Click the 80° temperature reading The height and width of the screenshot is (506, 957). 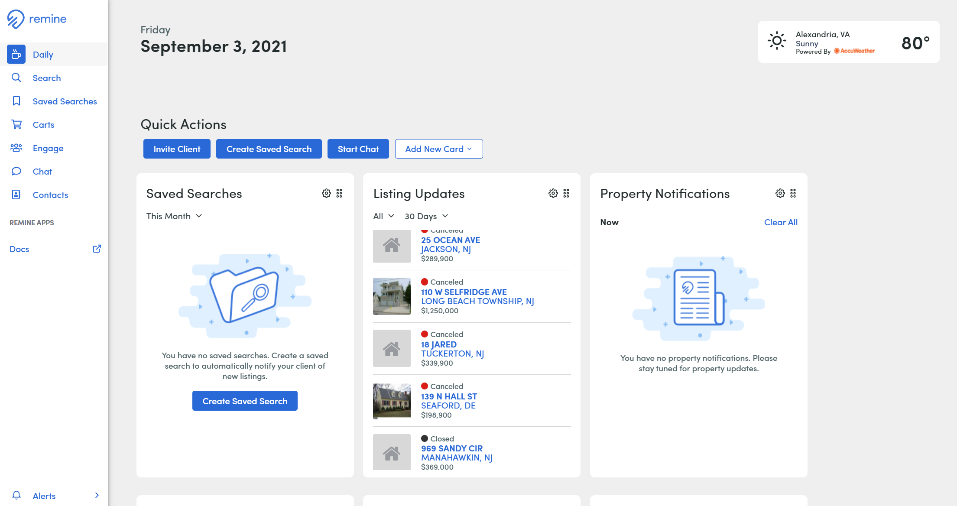915,43
